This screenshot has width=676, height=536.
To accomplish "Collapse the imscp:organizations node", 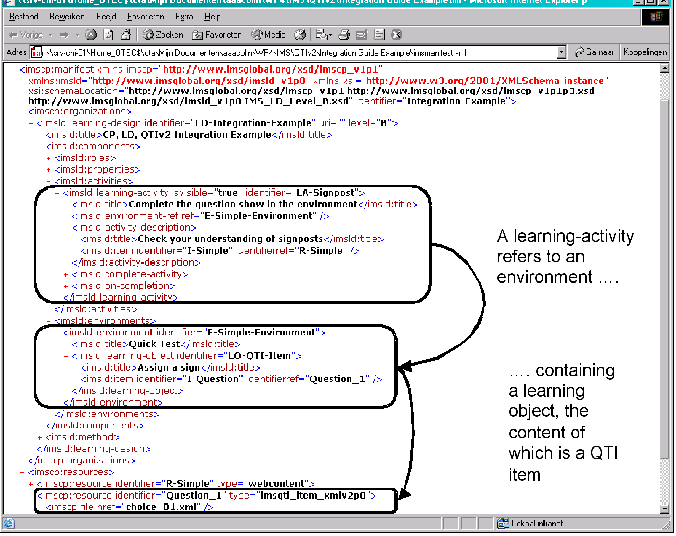I will click(x=22, y=112).
